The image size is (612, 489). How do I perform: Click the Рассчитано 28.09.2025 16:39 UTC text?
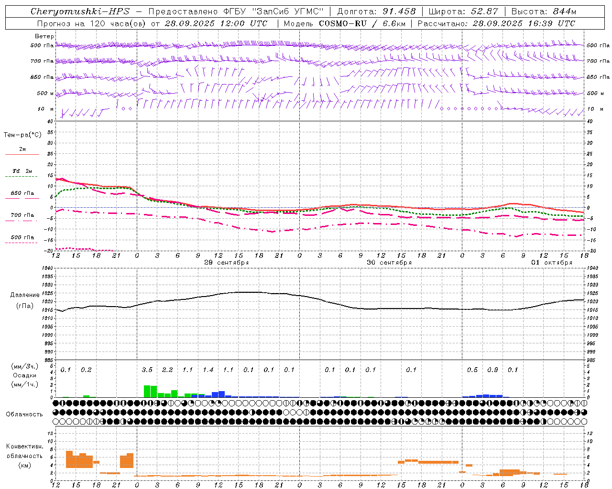496,23
